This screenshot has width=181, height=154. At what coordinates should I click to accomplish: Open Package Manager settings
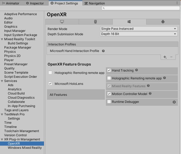point(18,48)
